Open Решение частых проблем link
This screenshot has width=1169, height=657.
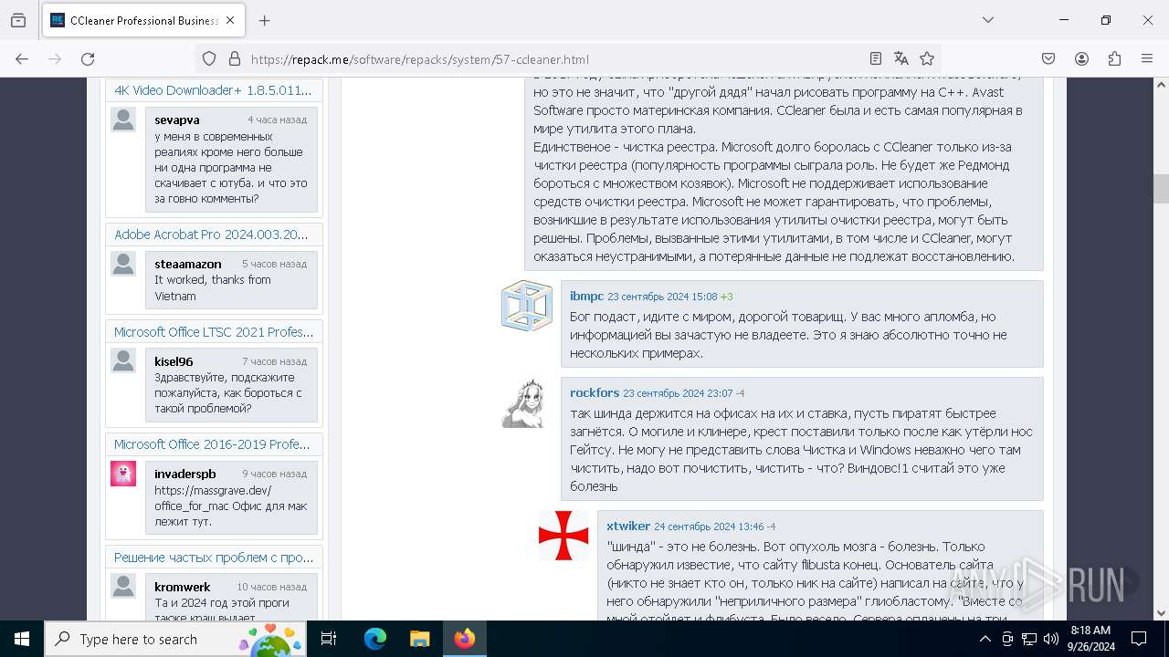[214, 558]
